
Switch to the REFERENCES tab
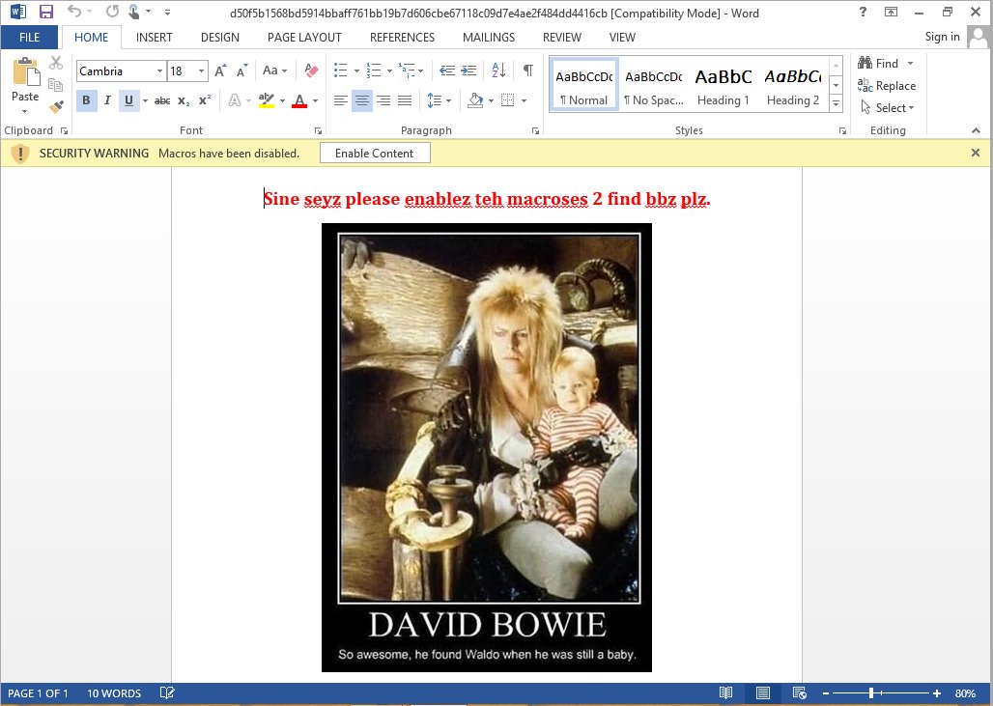click(402, 38)
